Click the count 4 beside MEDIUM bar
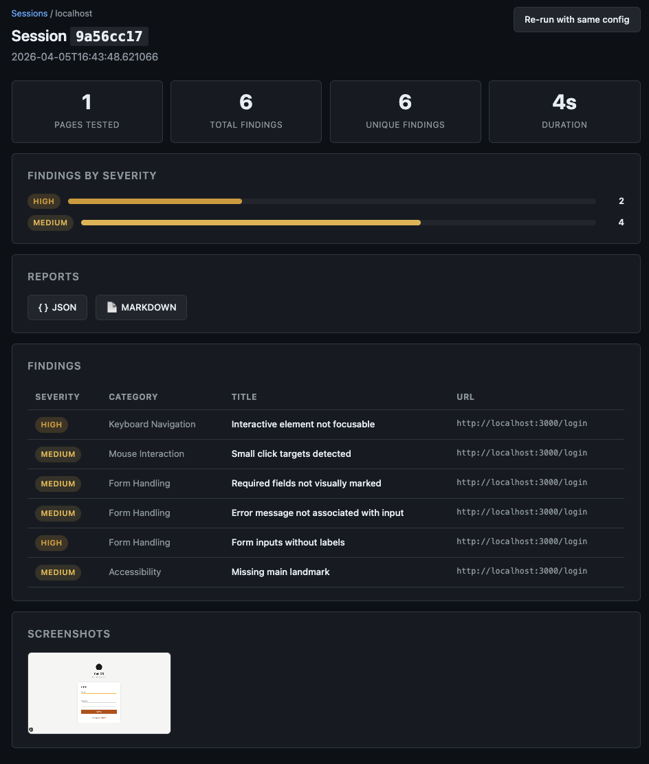 tap(621, 222)
